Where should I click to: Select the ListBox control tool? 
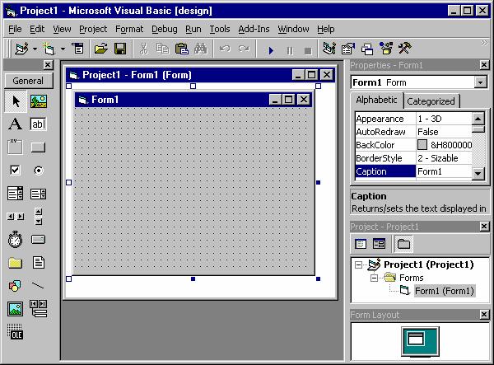click(39, 194)
